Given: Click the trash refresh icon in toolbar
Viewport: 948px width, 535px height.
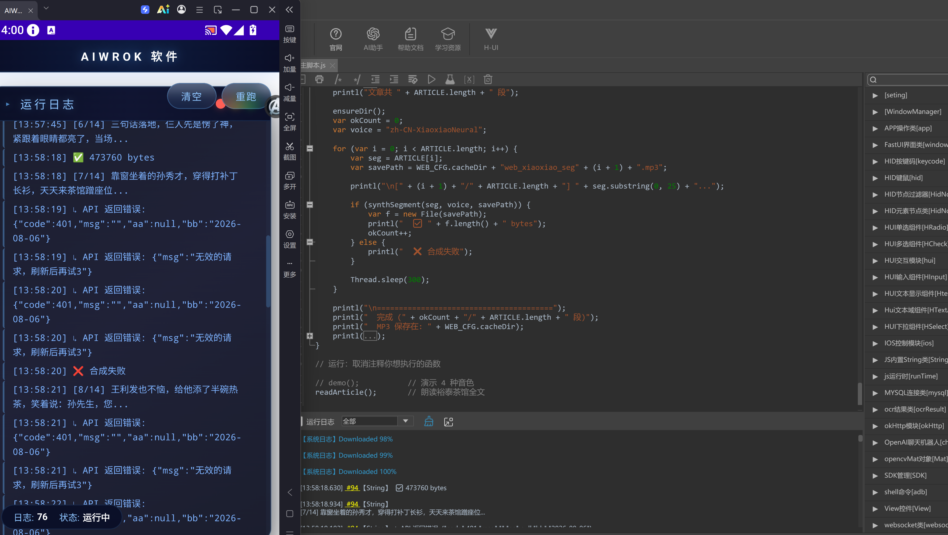Looking at the screenshot, I should [x=488, y=79].
